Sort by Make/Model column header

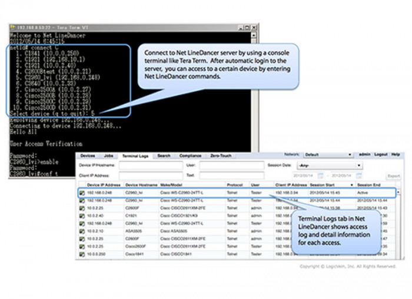171,185
